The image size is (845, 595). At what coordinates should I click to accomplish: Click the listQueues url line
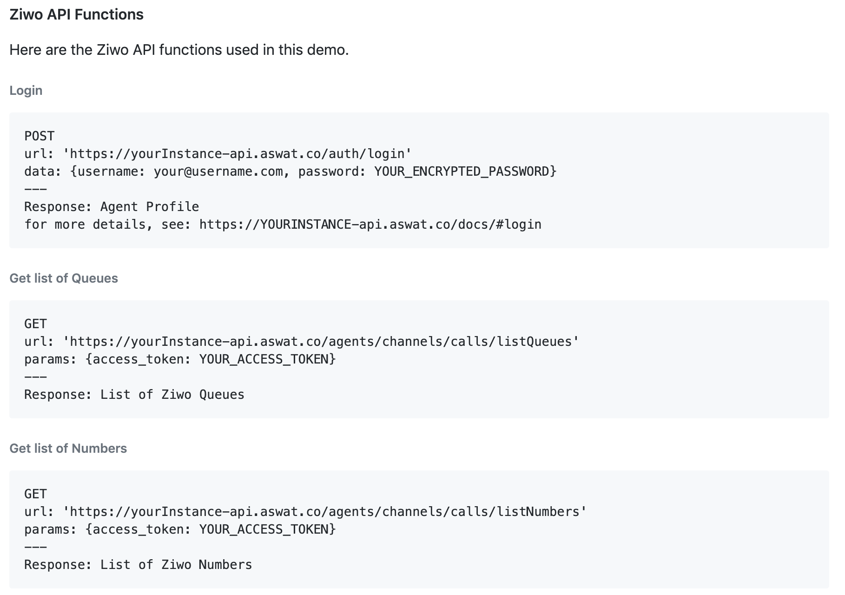pyautogui.click(x=302, y=342)
